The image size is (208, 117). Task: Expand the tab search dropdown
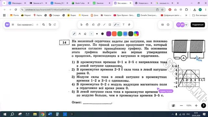click(x=4, y=3)
